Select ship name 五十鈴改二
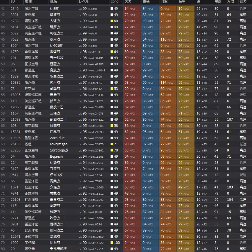 tap(58, 58)
